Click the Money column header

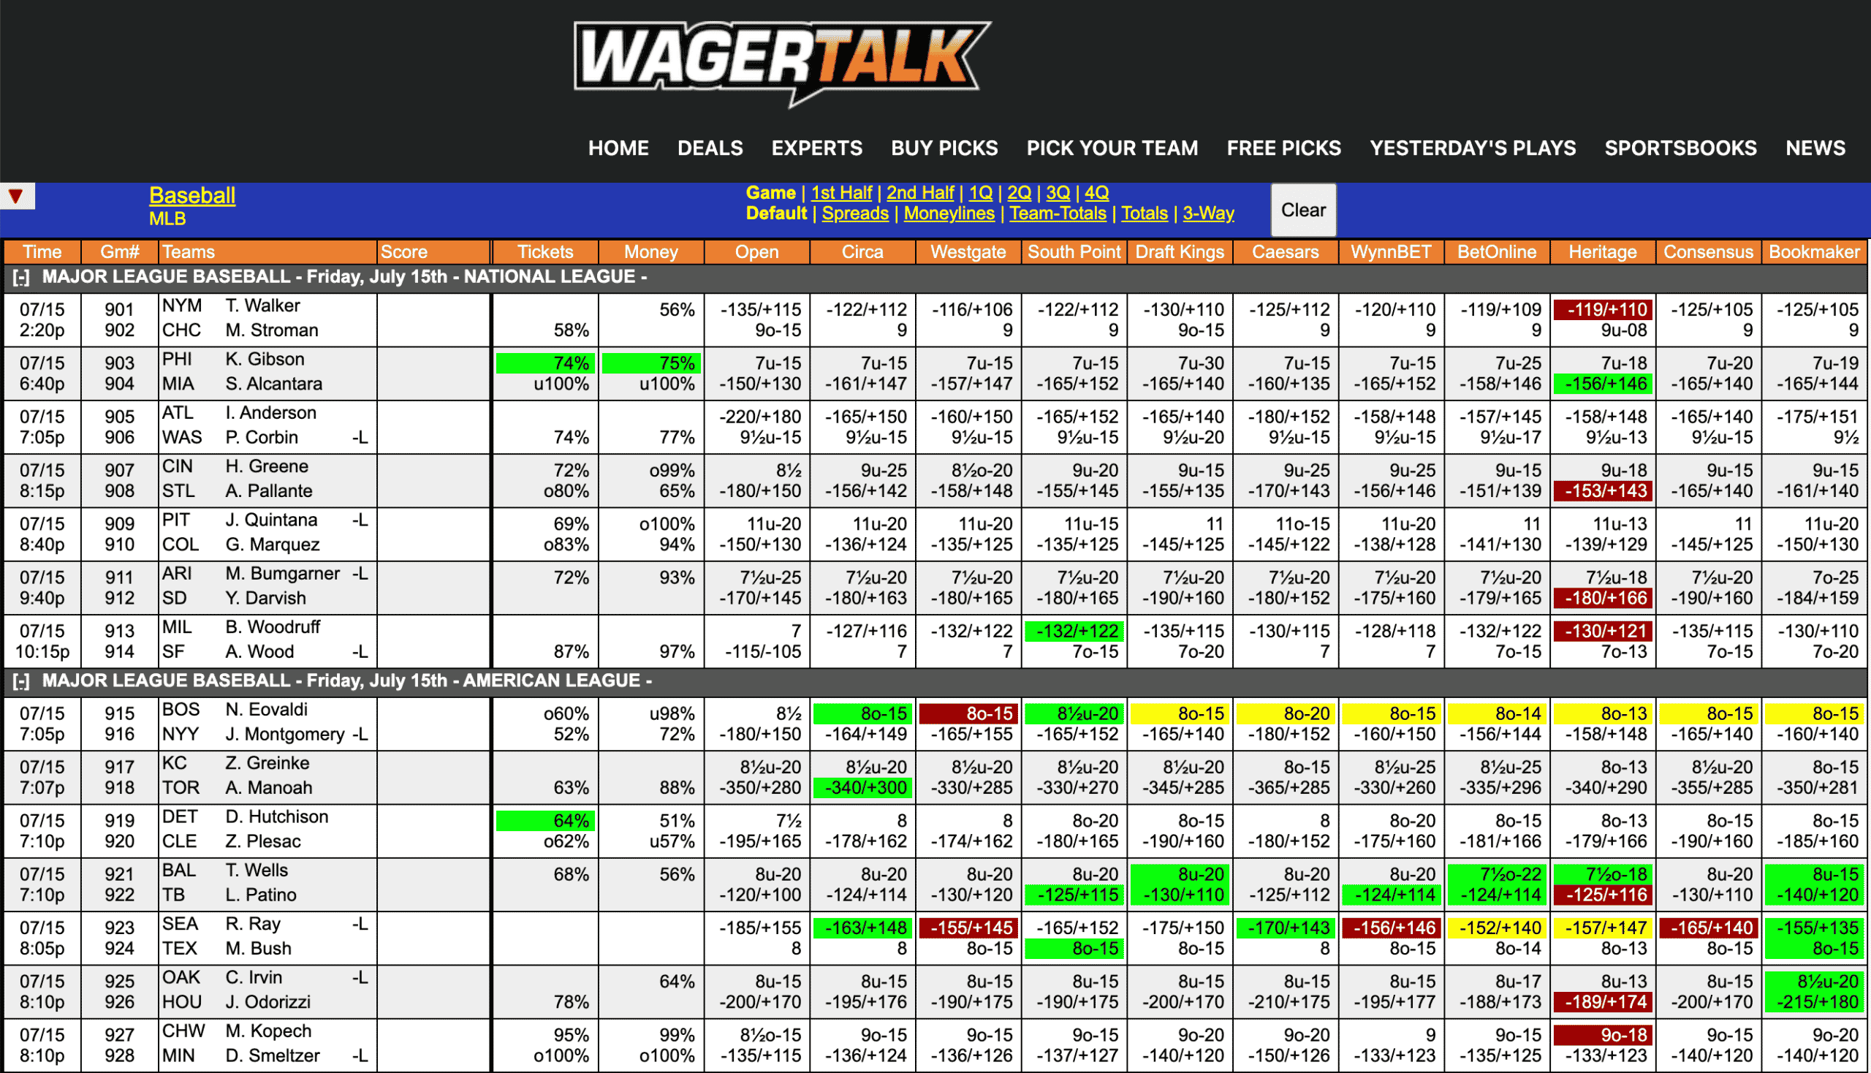[650, 252]
